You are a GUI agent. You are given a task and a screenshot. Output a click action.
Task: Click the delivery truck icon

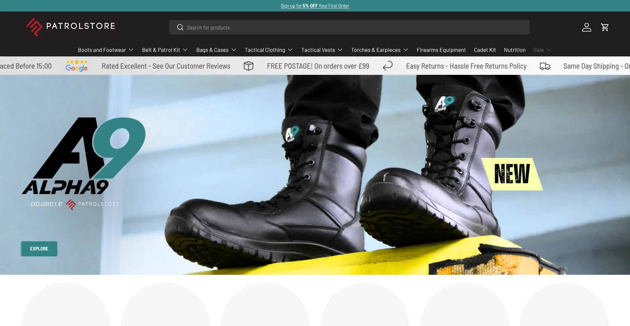545,66
